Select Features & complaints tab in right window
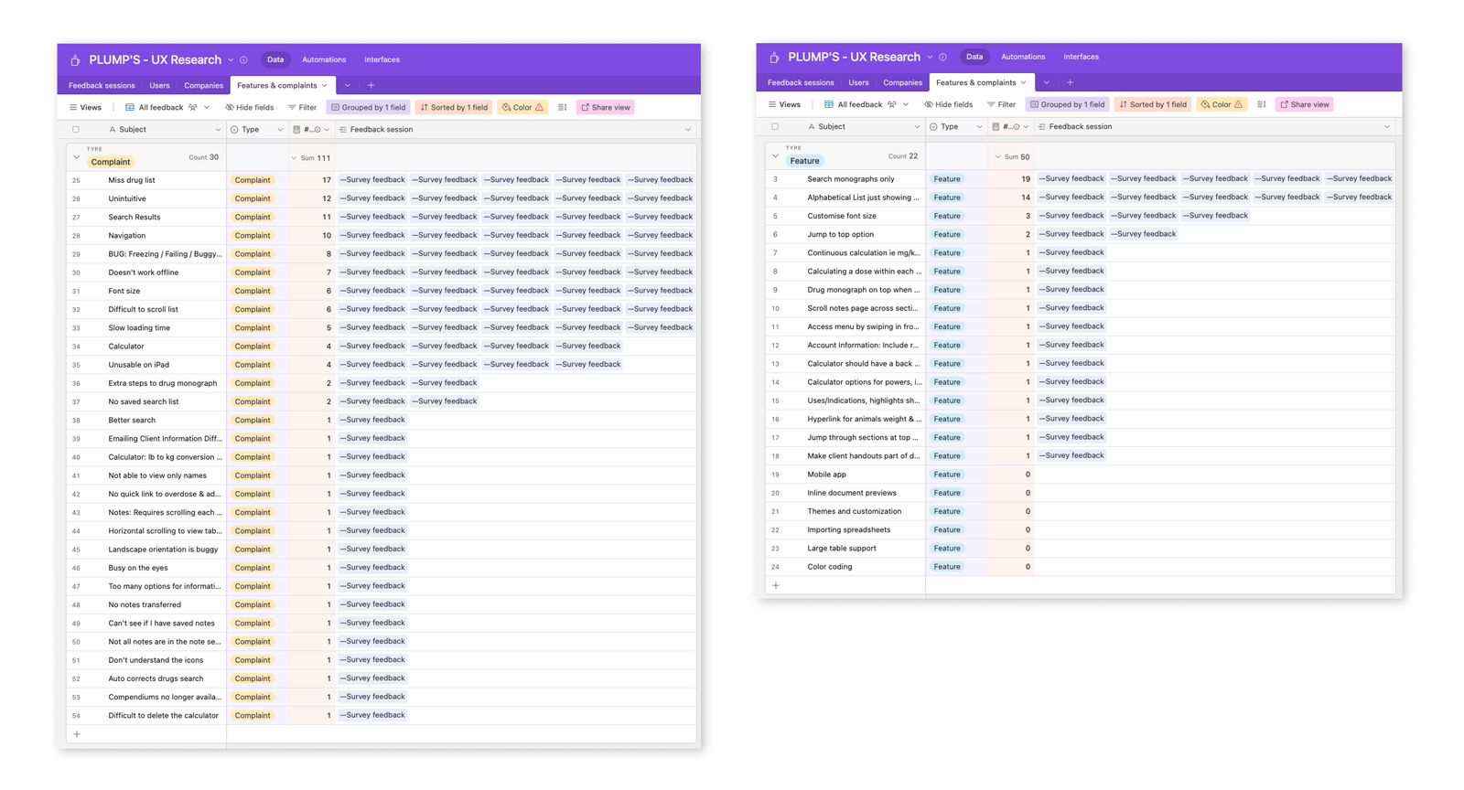1464x790 pixels. pyautogui.click(x=981, y=82)
